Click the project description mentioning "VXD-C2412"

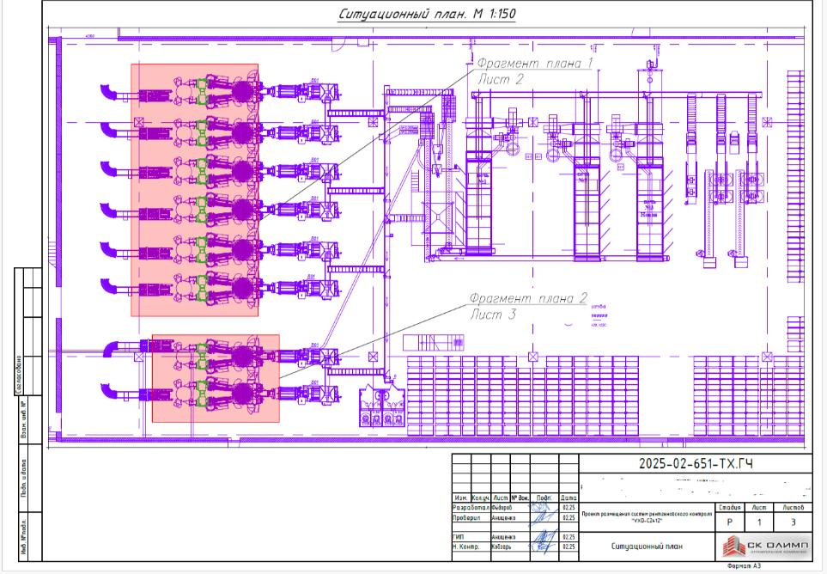646,517
